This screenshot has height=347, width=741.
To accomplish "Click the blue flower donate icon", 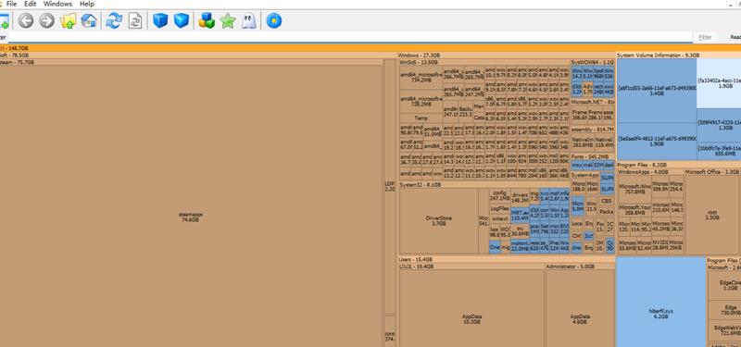I will (273, 20).
